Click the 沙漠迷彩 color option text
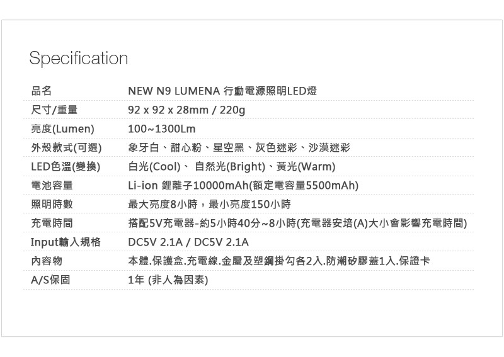The image size is (504, 357). pyautogui.click(x=329, y=148)
